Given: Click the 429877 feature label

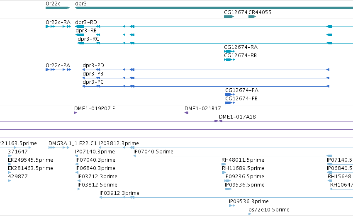Looking at the screenshot, I should 18,177.
